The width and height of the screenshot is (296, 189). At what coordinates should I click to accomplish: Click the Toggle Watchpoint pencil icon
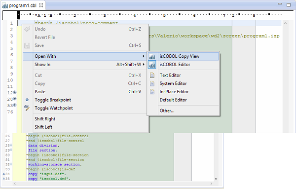tap(27, 108)
